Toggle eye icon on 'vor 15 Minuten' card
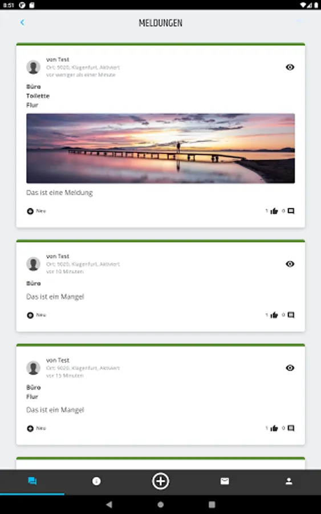 click(290, 368)
